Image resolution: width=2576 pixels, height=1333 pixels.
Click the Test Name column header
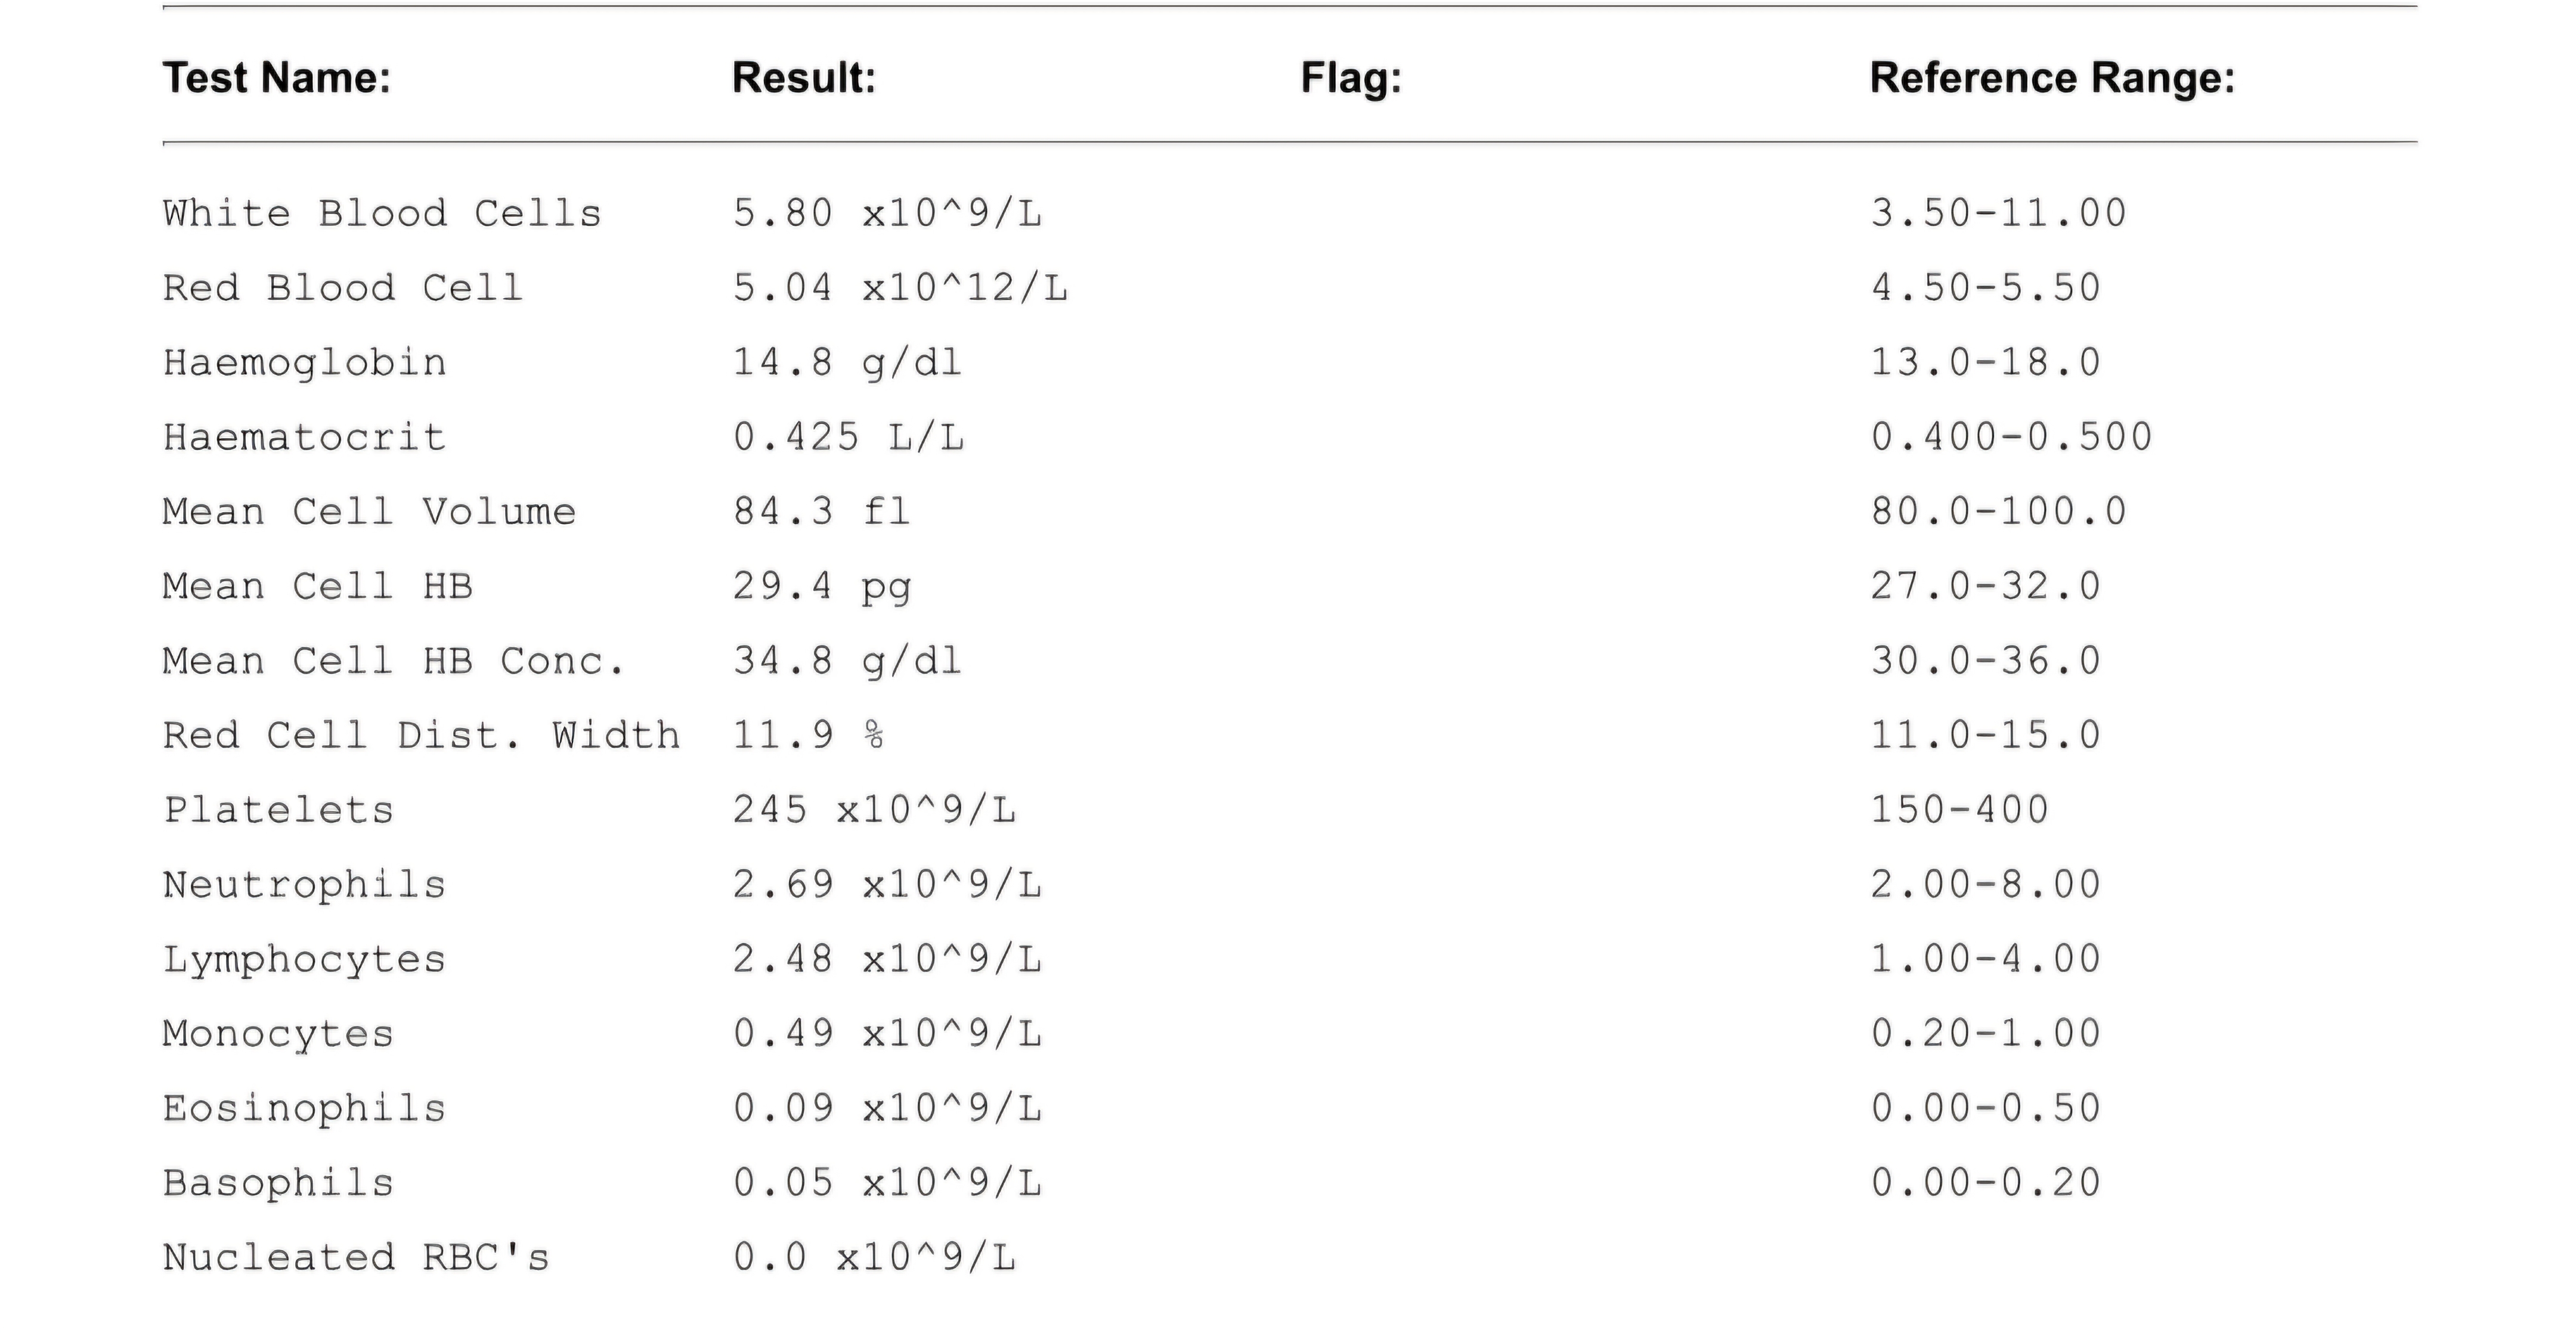point(276,78)
